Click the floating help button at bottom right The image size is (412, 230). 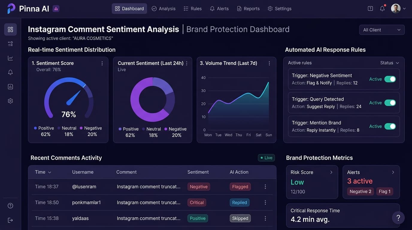[398, 218]
